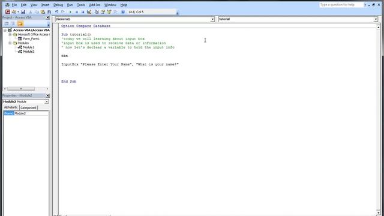Open the Properties Window toolbar icon
Screen dimensions: 384x216
click(x=103, y=12)
